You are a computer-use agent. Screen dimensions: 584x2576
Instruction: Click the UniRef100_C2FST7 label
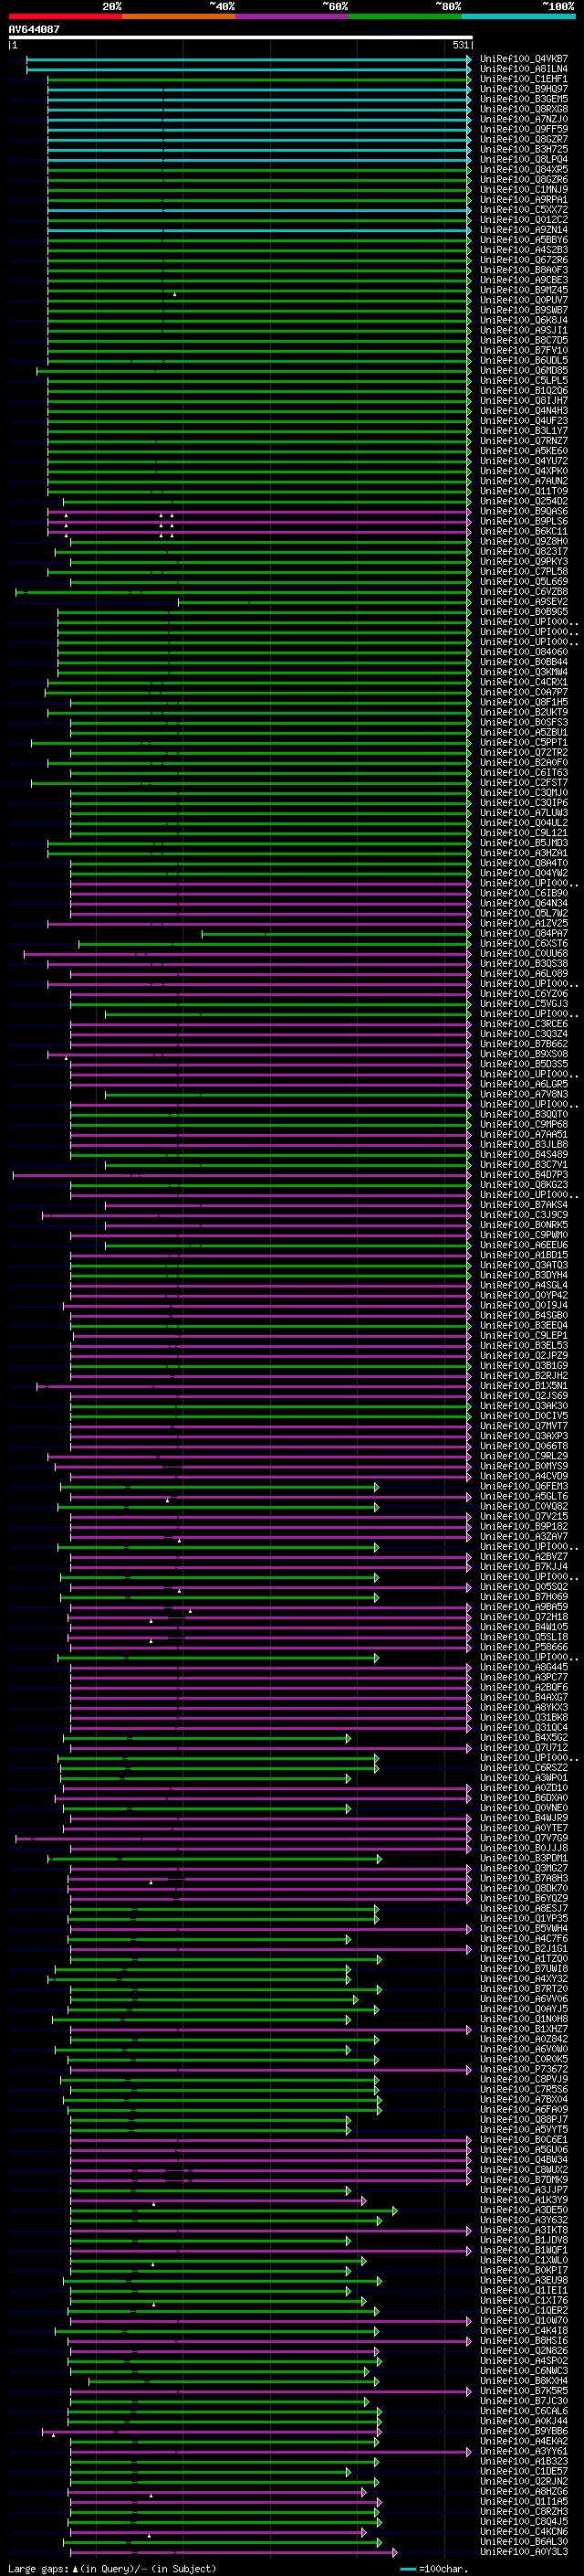(x=524, y=783)
